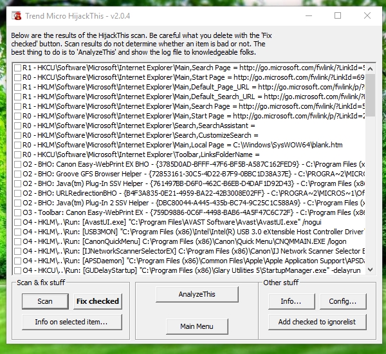The width and height of the screenshot is (386, 354).
Task: Select the CNQMMAIN.EXE /logon row text
Action: pos(185,241)
